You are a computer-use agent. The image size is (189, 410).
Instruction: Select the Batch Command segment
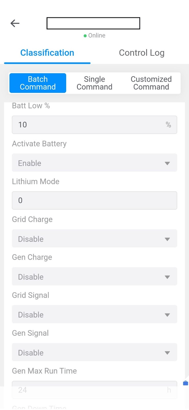pos(38,83)
